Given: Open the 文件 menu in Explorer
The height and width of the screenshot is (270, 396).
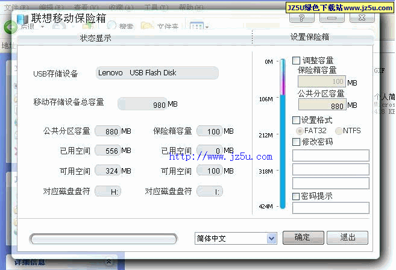Looking at the screenshot, I should pos(16,7).
